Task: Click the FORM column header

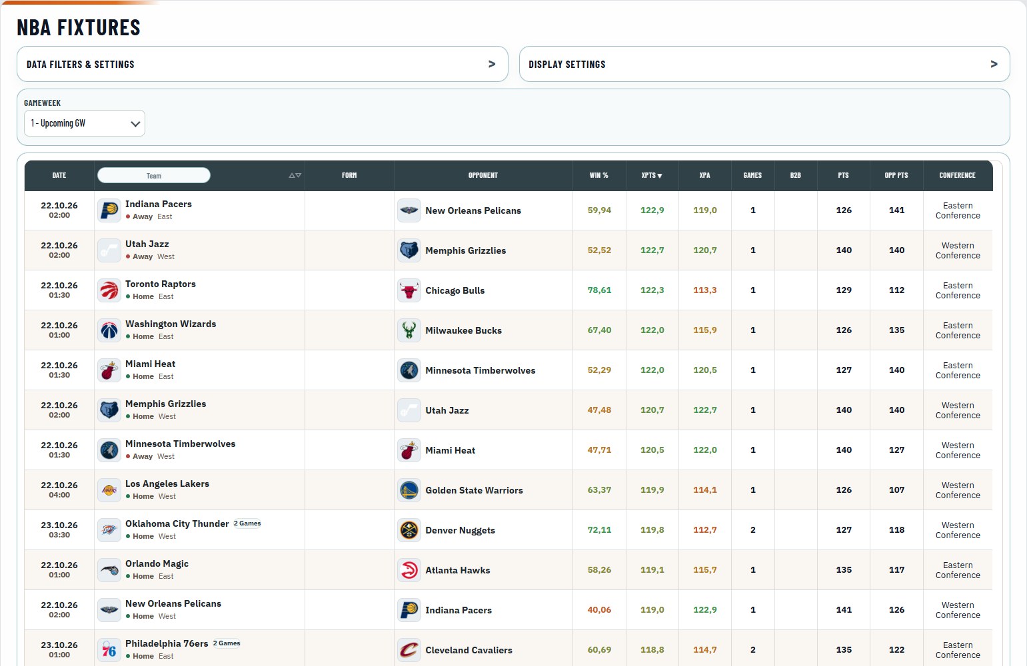Action: point(349,176)
